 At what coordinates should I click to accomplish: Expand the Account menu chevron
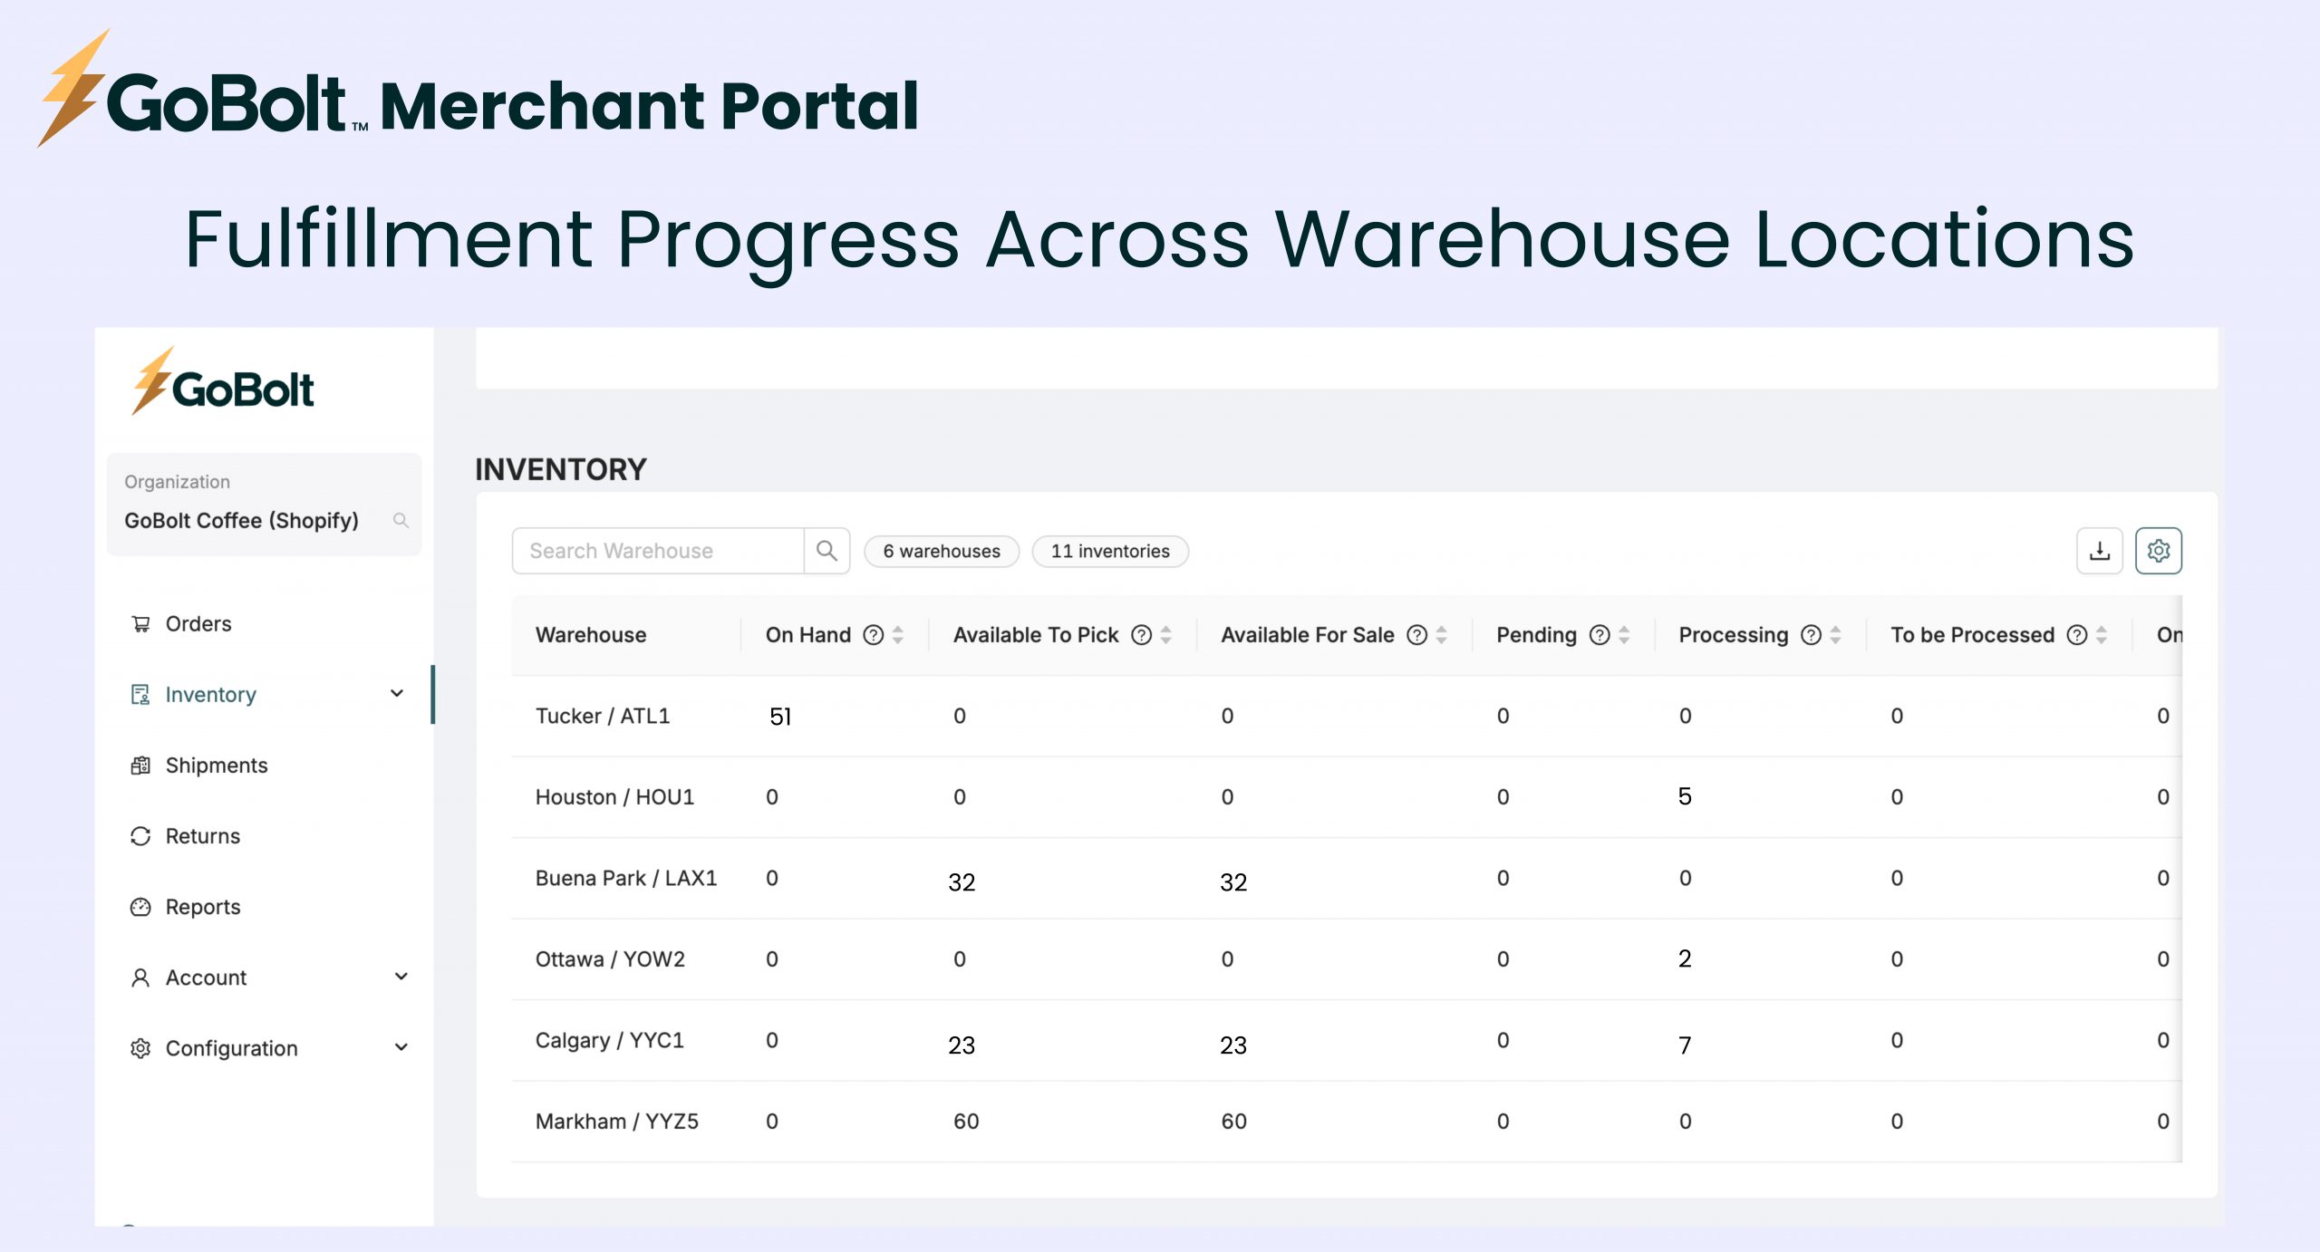tap(401, 976)
